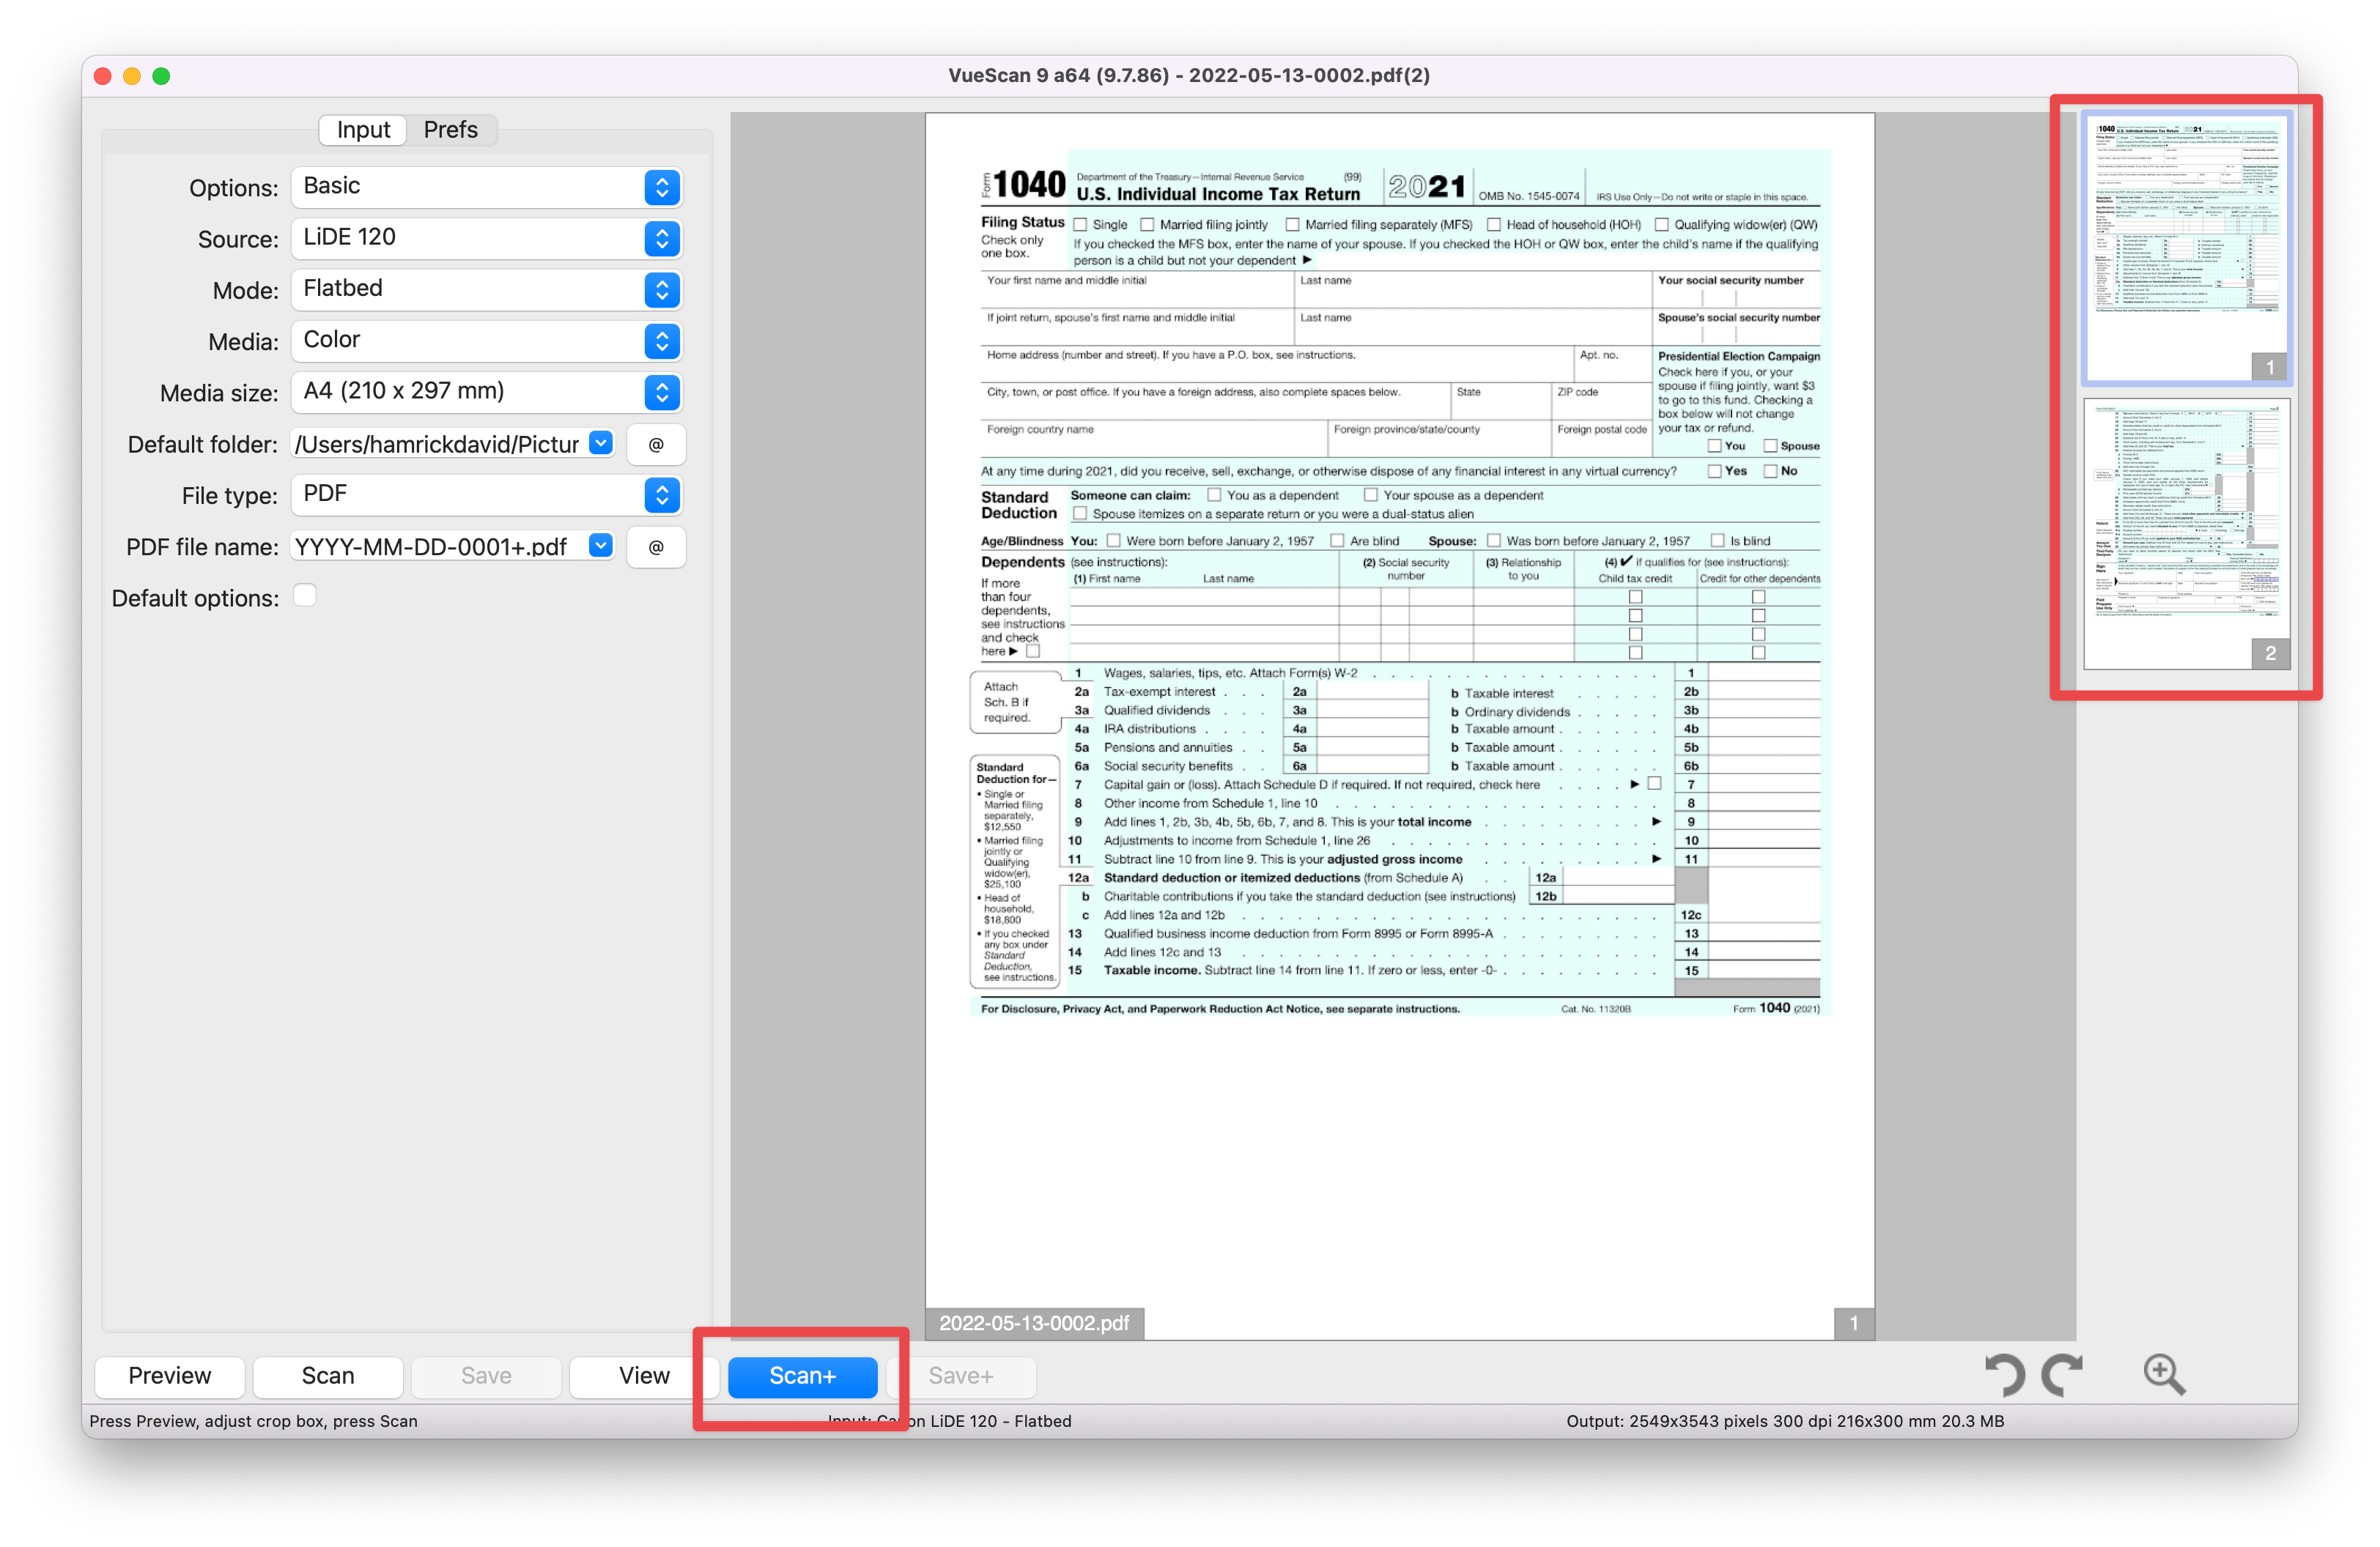Viewport: 2380px width, 1547px height.
Task: Open the PDF file name history arrow
Action: [601, 546]
